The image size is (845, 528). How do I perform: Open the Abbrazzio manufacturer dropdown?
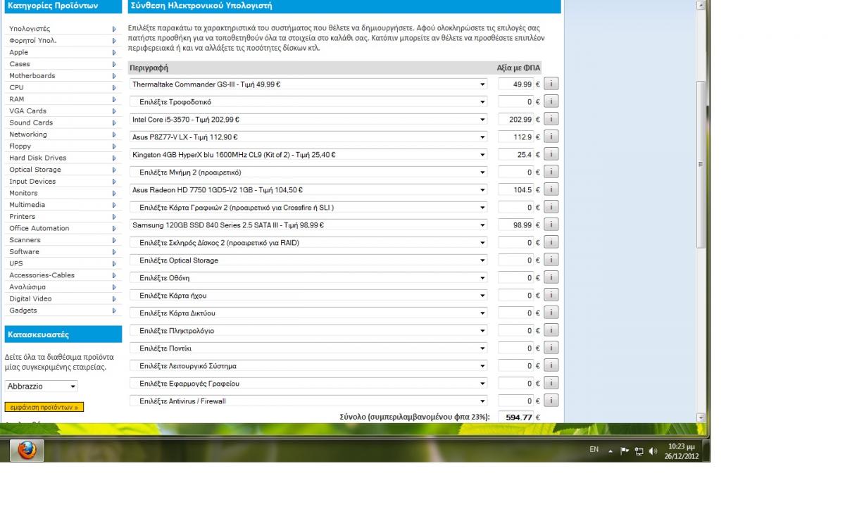pos(42,386)
